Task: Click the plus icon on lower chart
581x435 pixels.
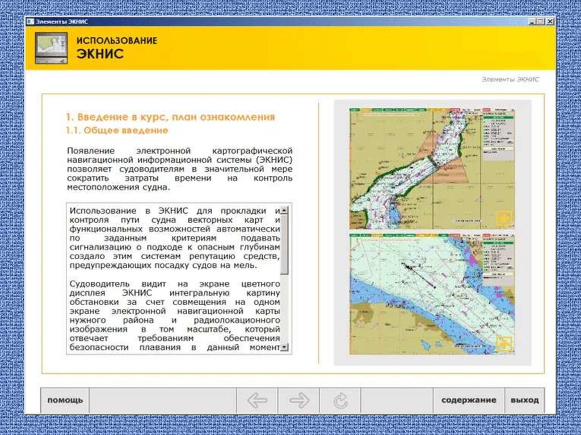Action: coord(504,344)
